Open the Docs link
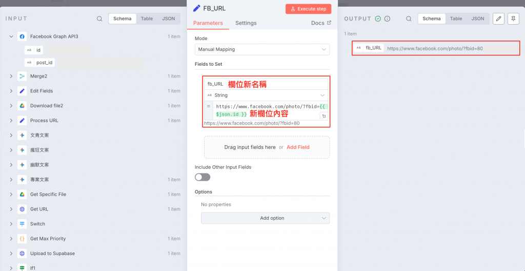The image size is (525, 271). (x=321, y=23)
